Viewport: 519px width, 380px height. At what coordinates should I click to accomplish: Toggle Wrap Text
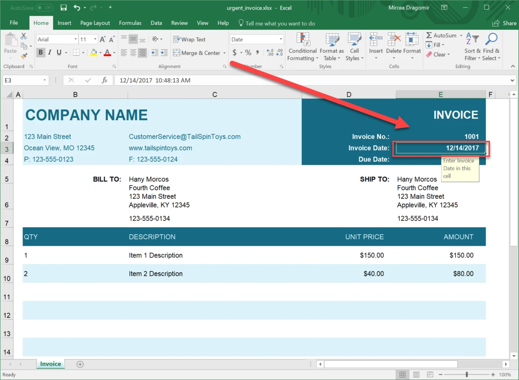click(x=189, y=40)
